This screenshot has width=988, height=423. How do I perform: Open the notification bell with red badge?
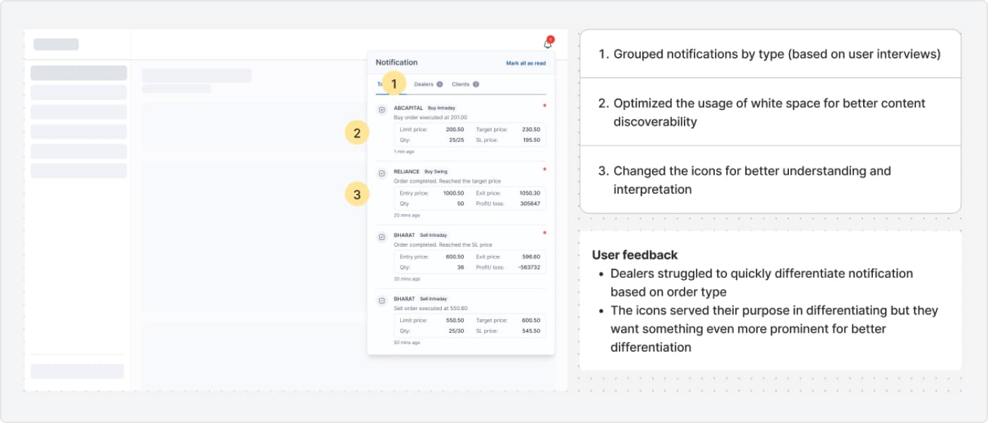[548, 44]
